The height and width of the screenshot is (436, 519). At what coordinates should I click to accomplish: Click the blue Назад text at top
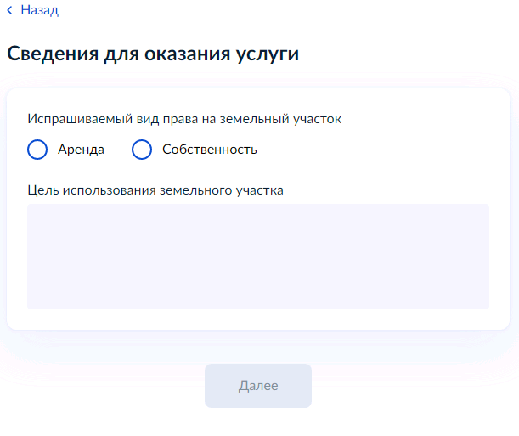[40, 10]
